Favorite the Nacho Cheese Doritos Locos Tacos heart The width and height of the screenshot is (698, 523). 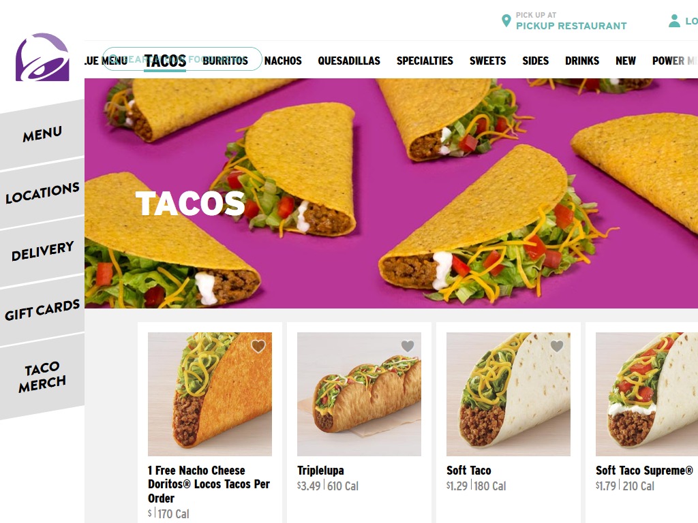click(258, 346)
